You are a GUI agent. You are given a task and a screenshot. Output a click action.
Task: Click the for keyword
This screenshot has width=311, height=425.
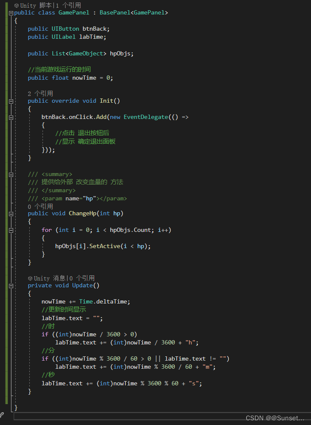click(46, 230)
